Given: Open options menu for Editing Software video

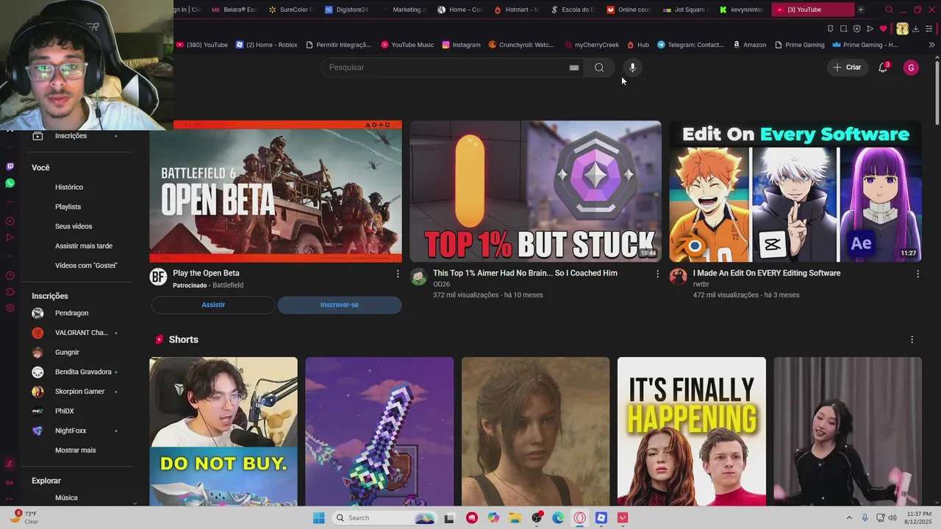Looking at the screenshot, I should click(917, 273).
